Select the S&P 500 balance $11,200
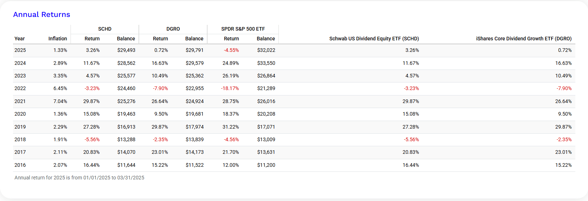 266,165
